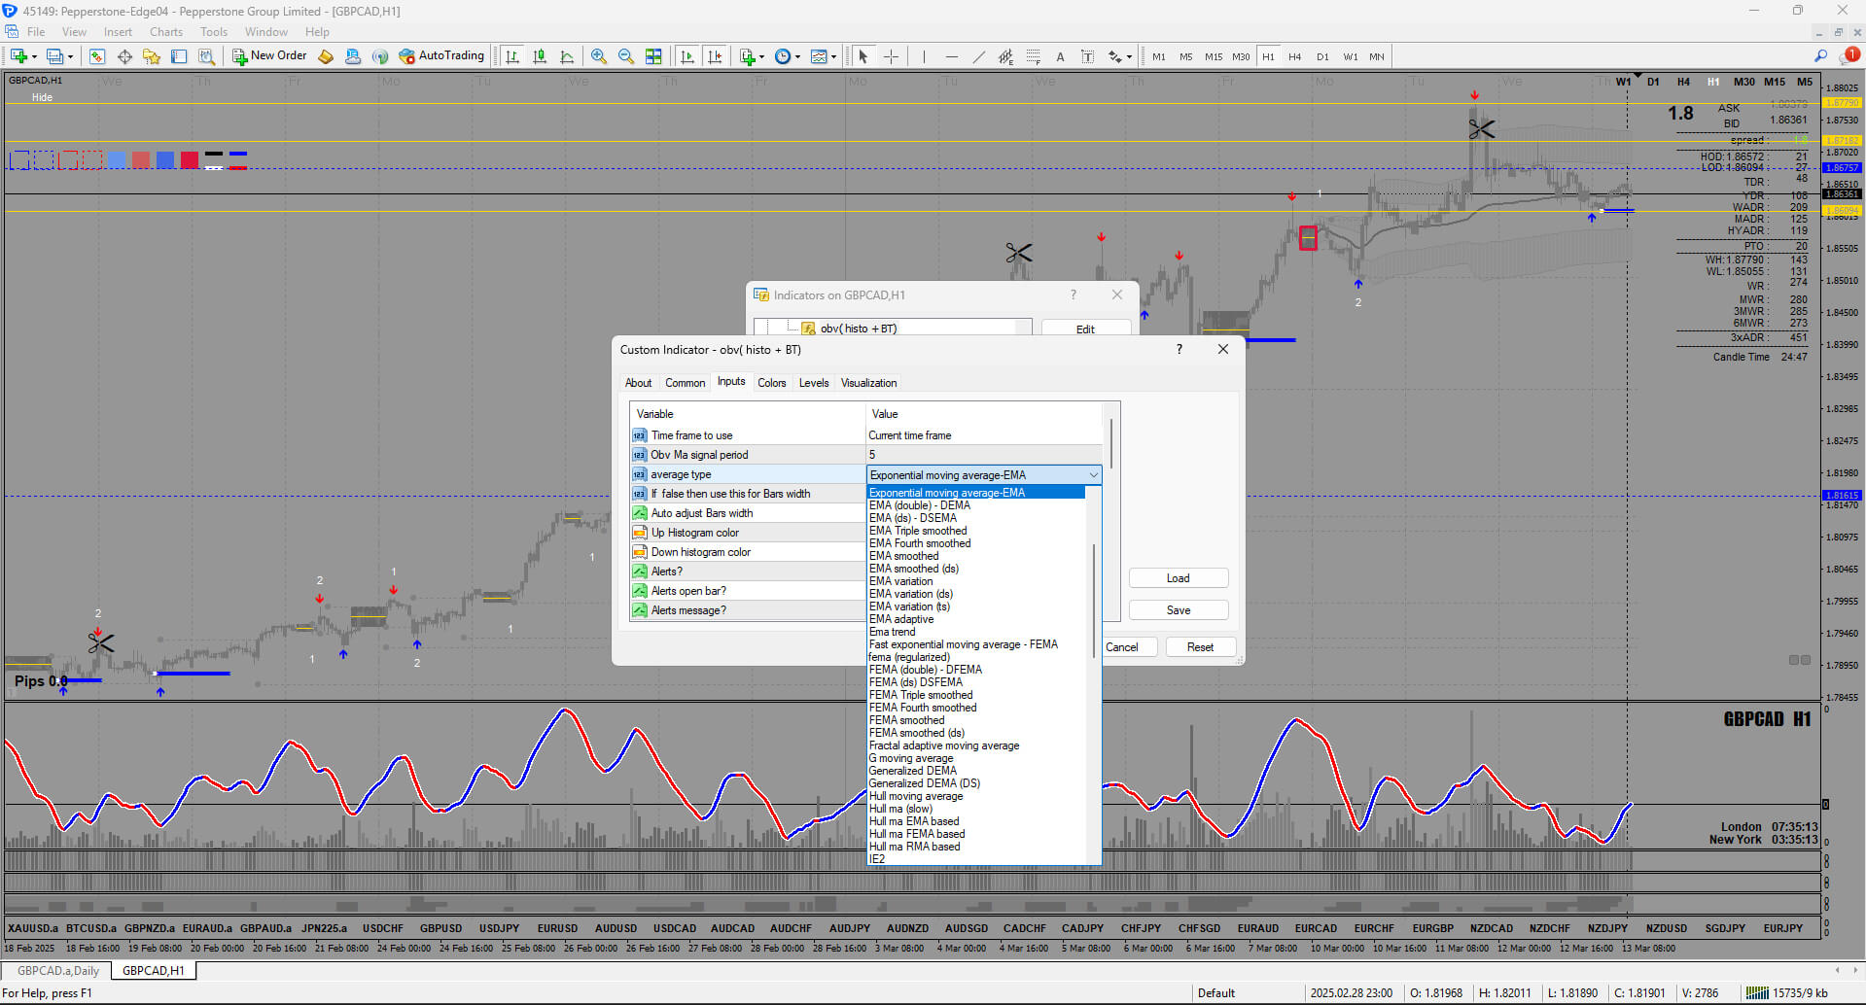Select the Fibonacci retracement tool icon
1866x1005 pixels.
[1033, 56]
